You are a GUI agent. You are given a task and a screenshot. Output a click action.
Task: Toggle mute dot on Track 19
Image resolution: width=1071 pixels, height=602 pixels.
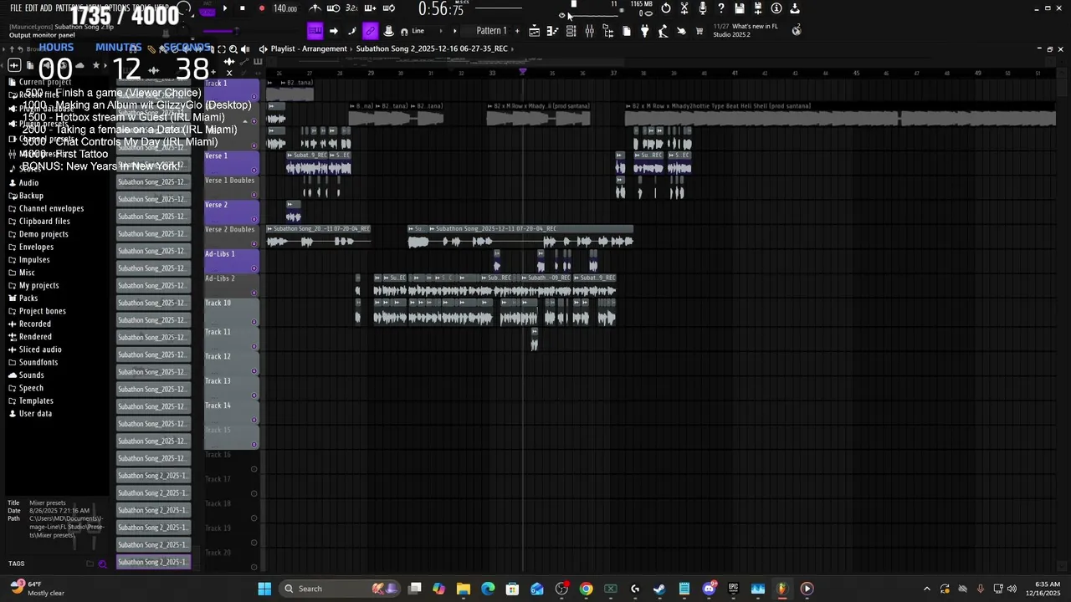tap(254, 543)
